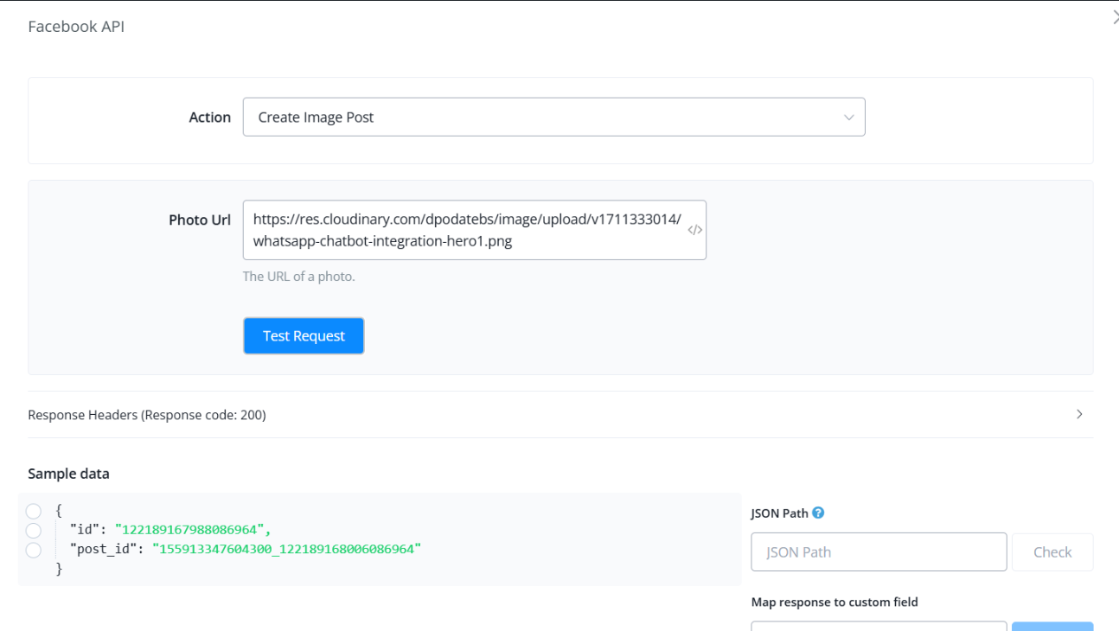This screenshot has height=631, width=1119.
Task: Click the Map response to custom field input
Action: coord(879,626)
